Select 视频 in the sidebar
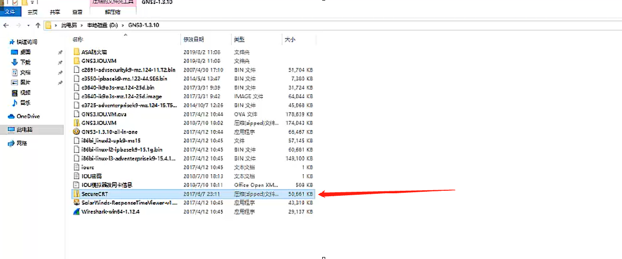 click(x=25, y=93)
